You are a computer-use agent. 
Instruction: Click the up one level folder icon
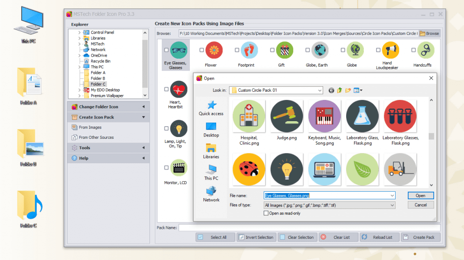(x=339, y=90)
